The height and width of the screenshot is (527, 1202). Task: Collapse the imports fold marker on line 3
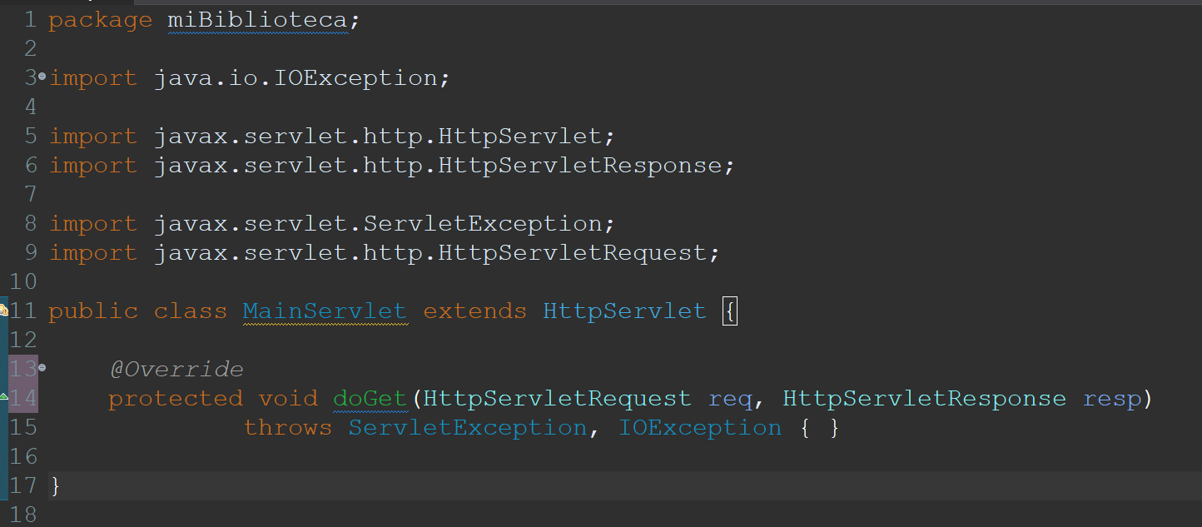click(42, 77)
